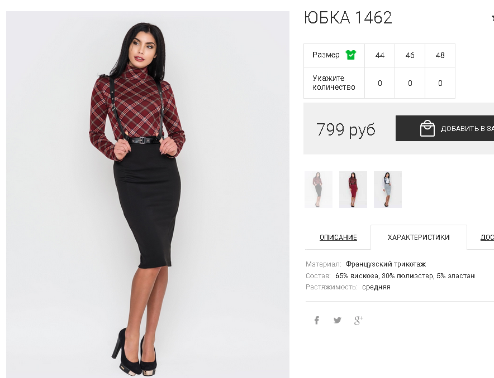Click the favorite star icon near title
The width and height of the screenshot is (494, 378).
tap(492, 18)
